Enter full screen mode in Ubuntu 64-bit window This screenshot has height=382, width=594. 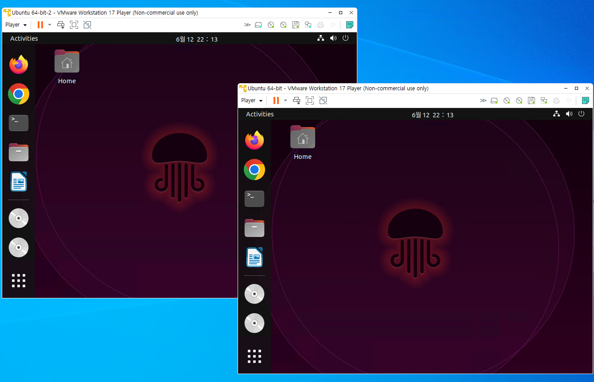tap(310, 100)
